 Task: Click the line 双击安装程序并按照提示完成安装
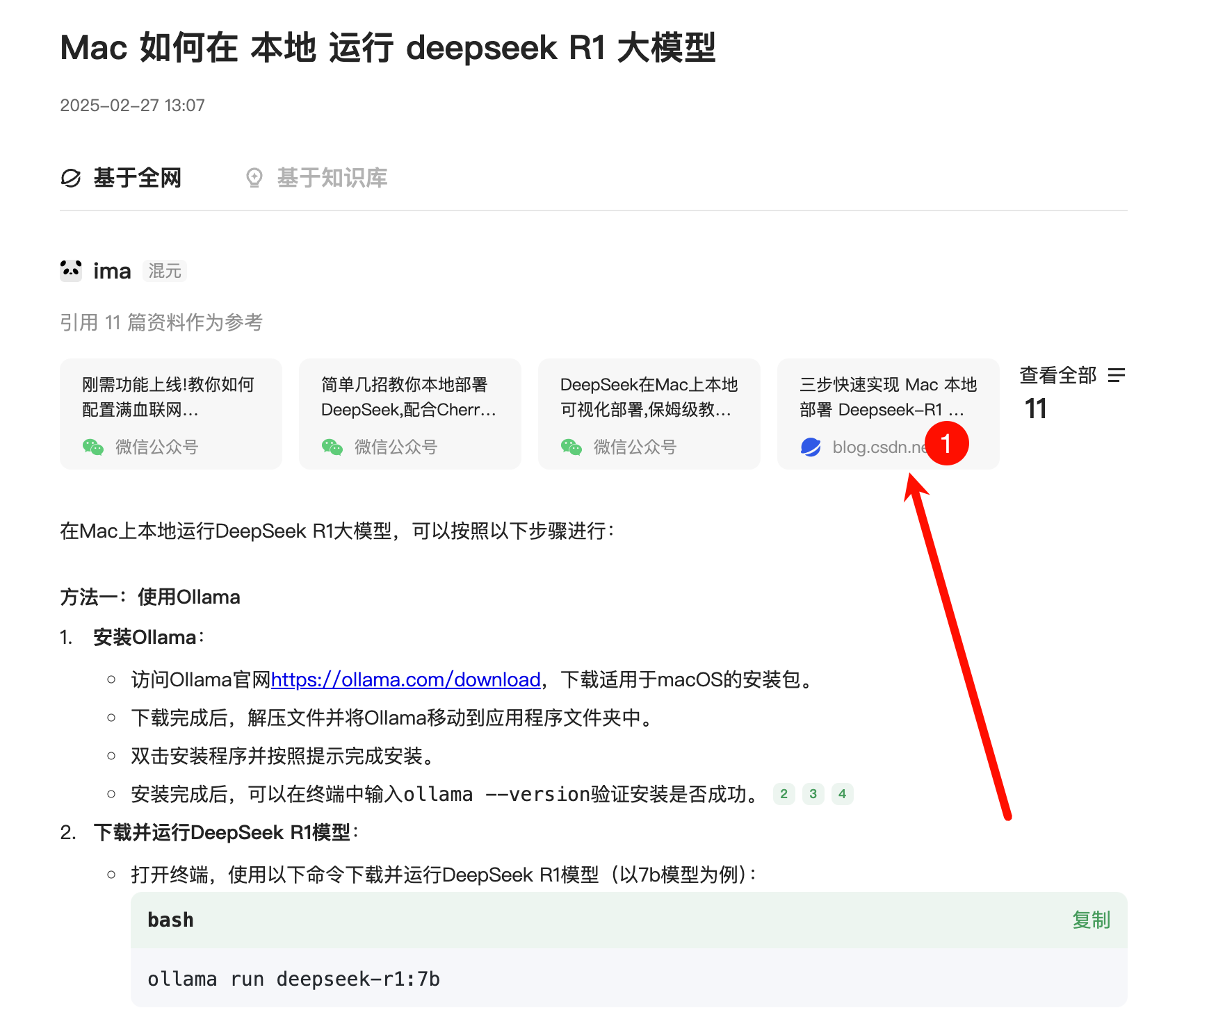pos(282,756)
